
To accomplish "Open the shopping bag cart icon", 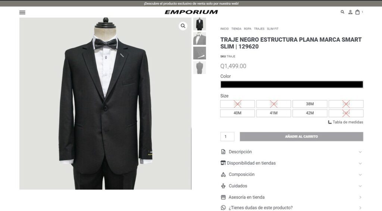I will coord(357,12).
